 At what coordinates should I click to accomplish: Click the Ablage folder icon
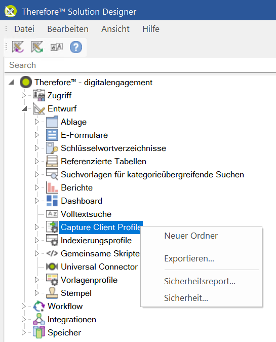[52, 122]
